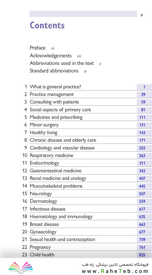The width and height of the screenshot is (152, 275).
Task: Open the Standard abbreviations entry
Action: tap(54, 71)
